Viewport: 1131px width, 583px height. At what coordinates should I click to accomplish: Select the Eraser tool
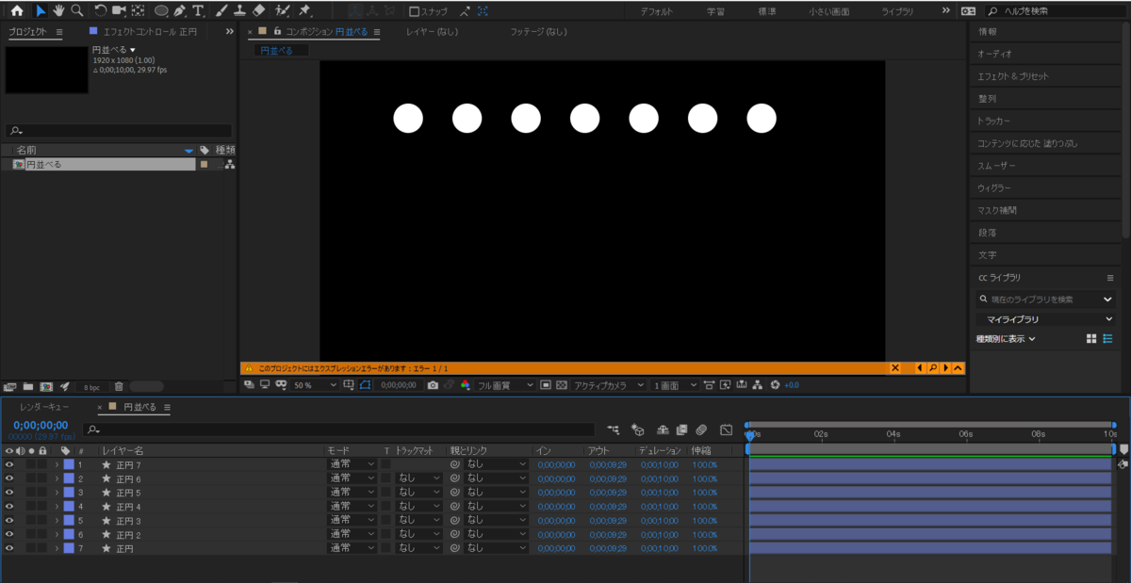[x=259, y=11]
